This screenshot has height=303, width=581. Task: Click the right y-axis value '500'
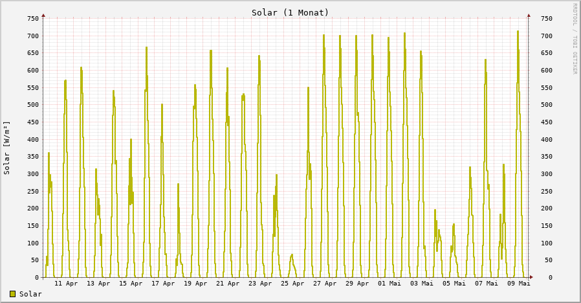coord(547,105)
